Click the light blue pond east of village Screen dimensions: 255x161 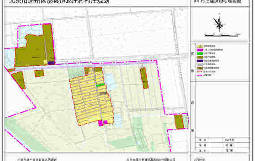pos(110,82)
